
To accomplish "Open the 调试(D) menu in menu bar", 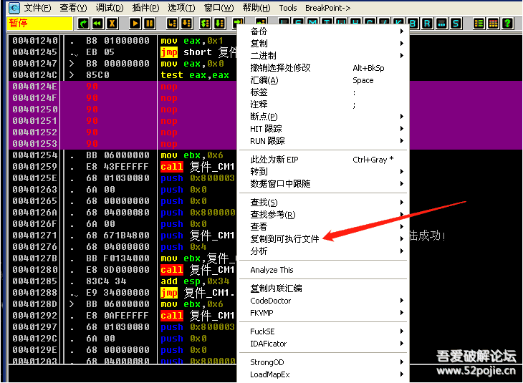I will point(109,8).
